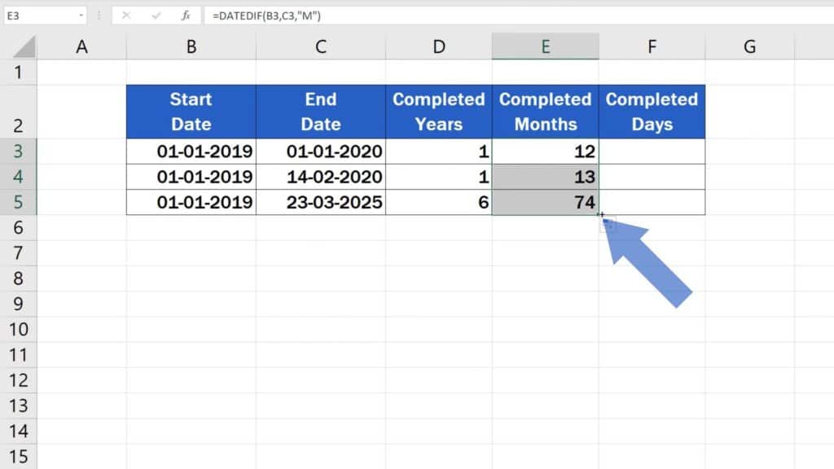Open the Name Box dropdown arrow
Image resolution: width=834 pixels, height=469 pixels.
coord(81,15)
